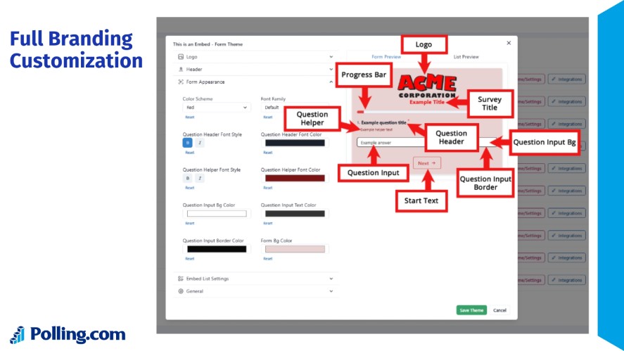Pick the Question Input Bg Color swatch
This screenshot has height=351, width=624.
217,214
